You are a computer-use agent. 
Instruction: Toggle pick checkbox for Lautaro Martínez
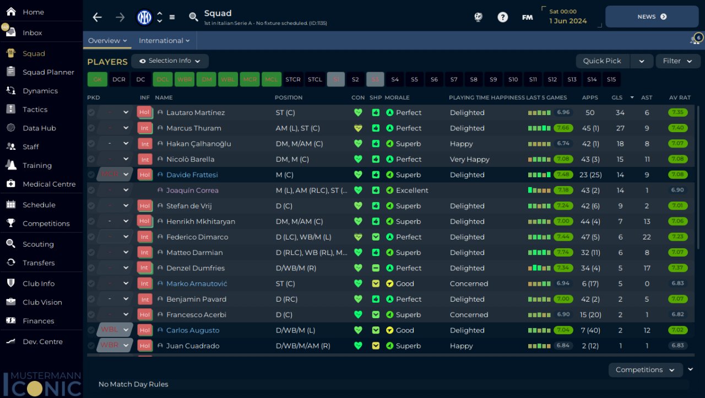[91, 112]
